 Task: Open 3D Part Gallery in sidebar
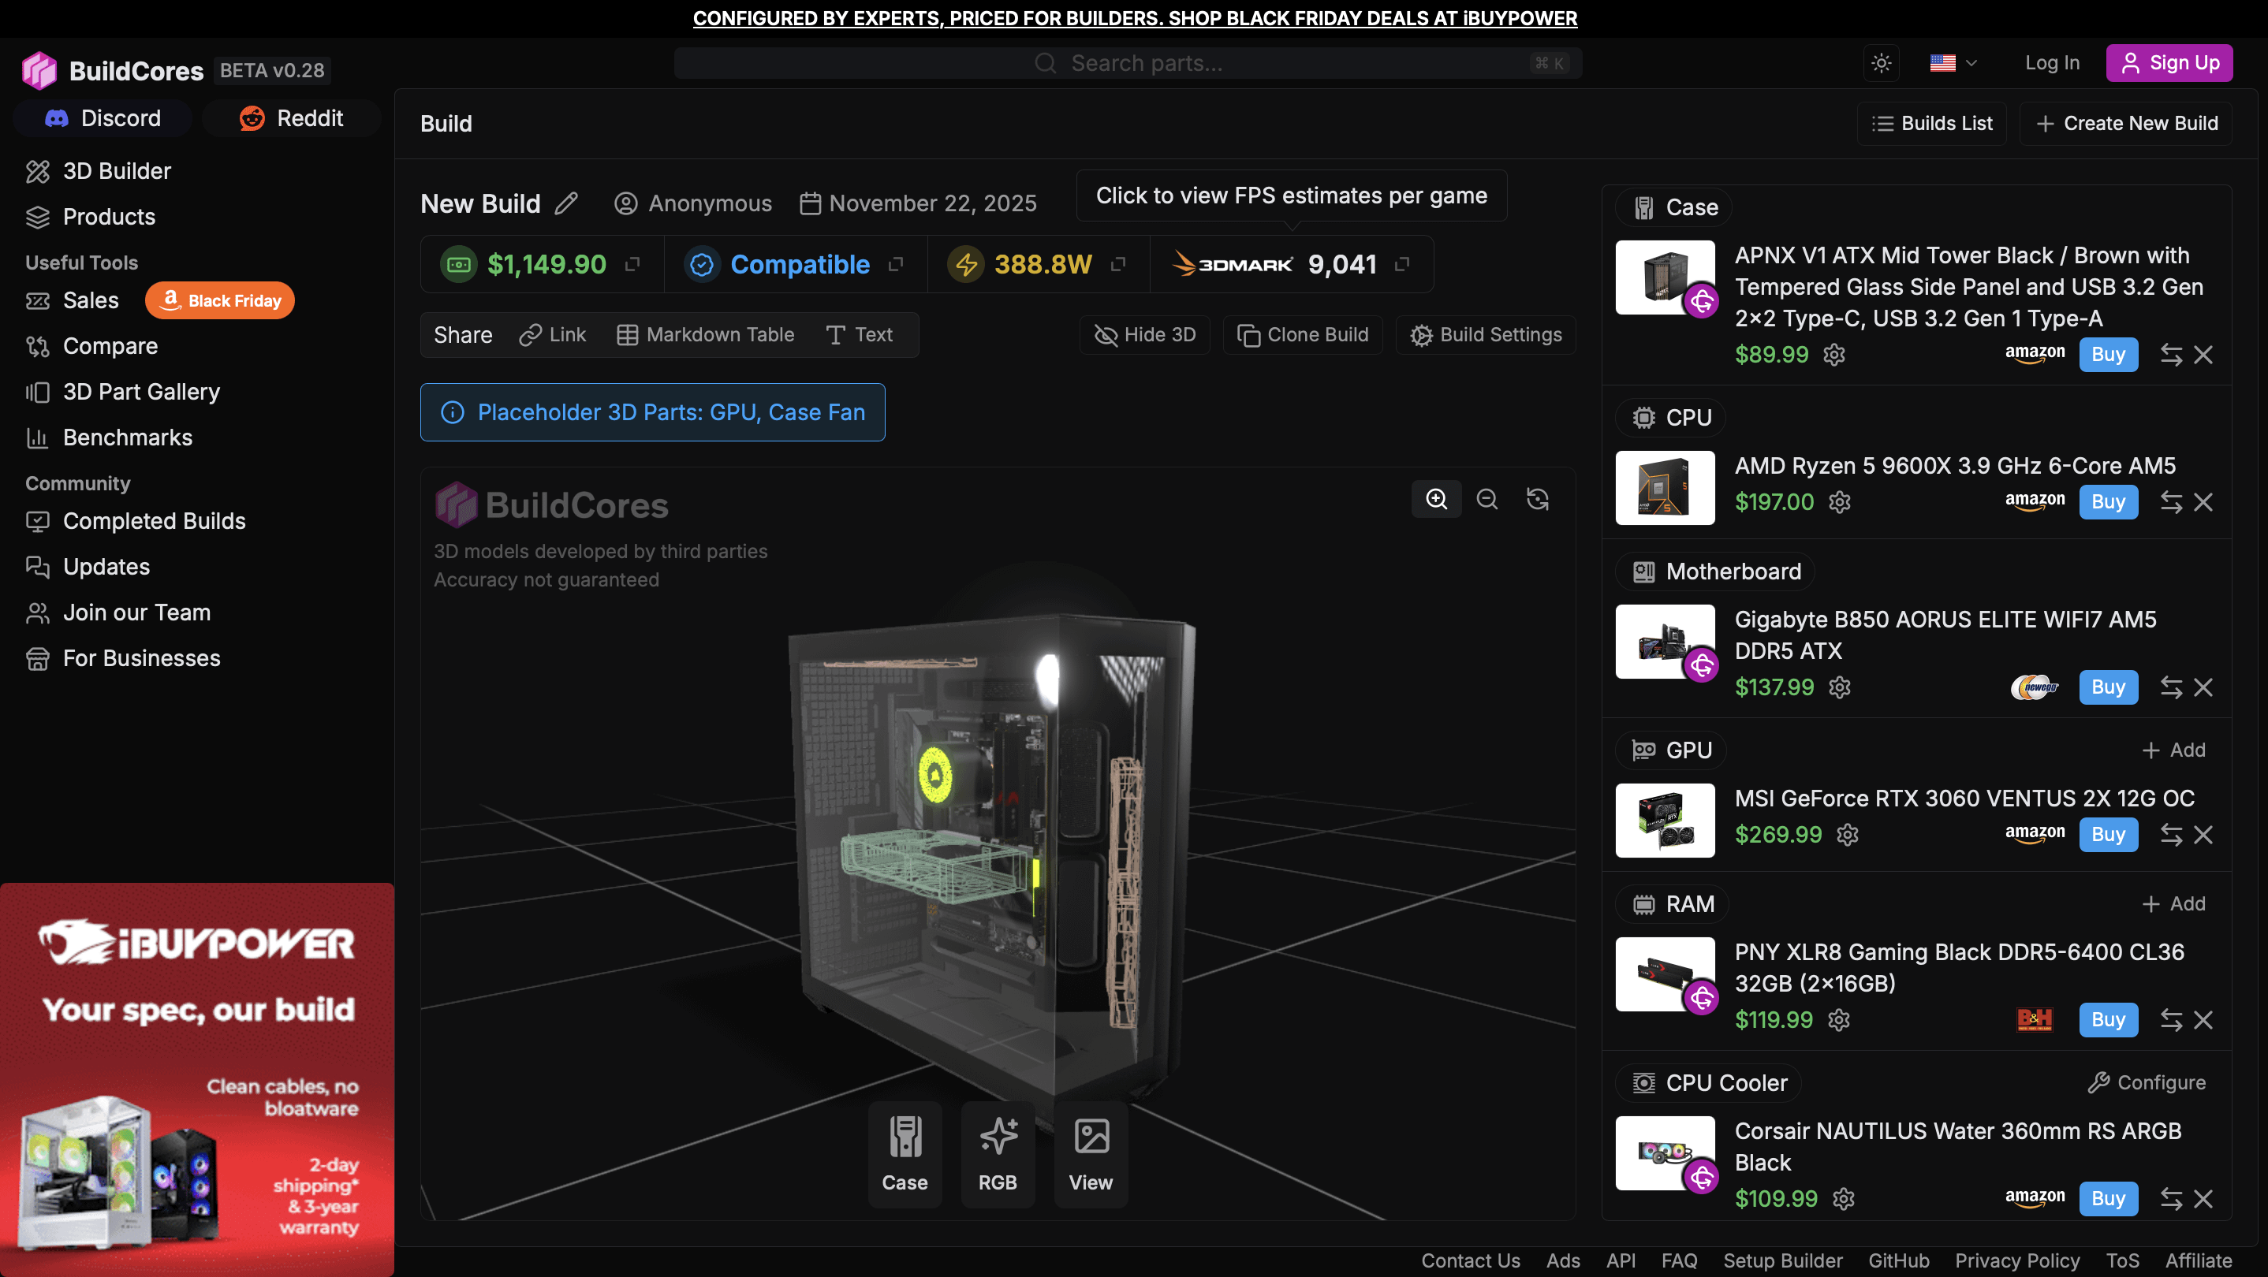point(141,392)
